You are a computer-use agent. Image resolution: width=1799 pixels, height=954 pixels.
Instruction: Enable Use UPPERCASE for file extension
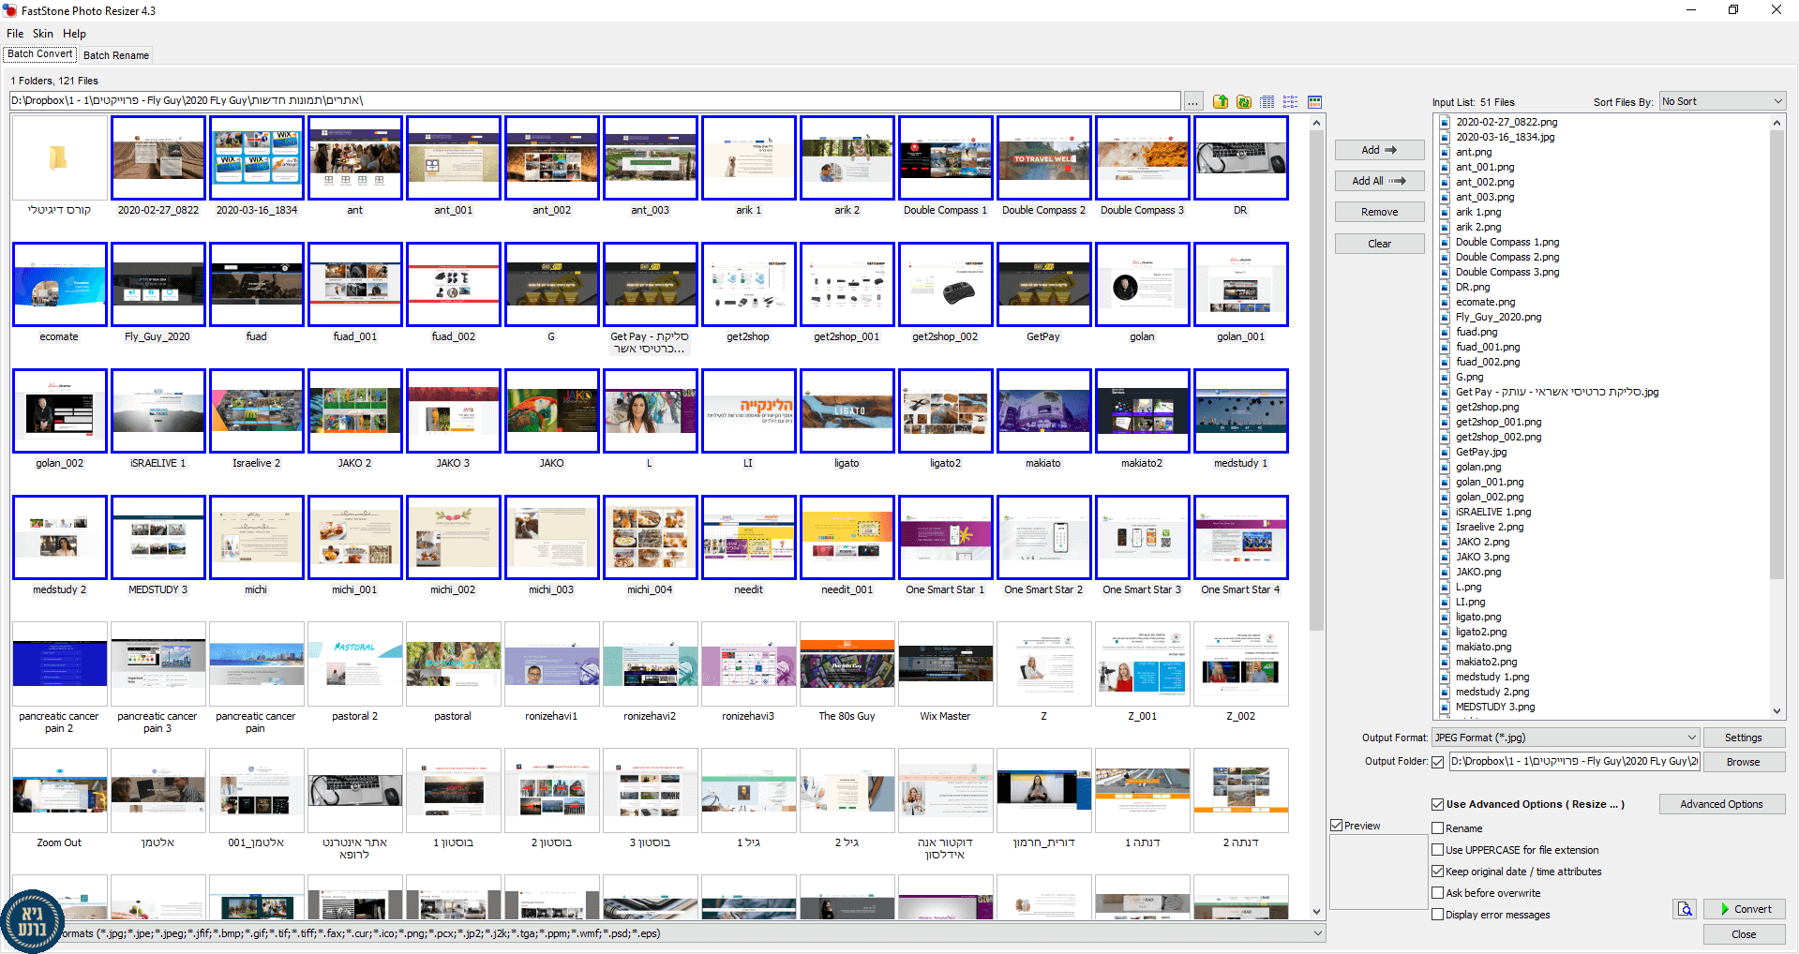pyautogui.click(x=1438, y=850)
